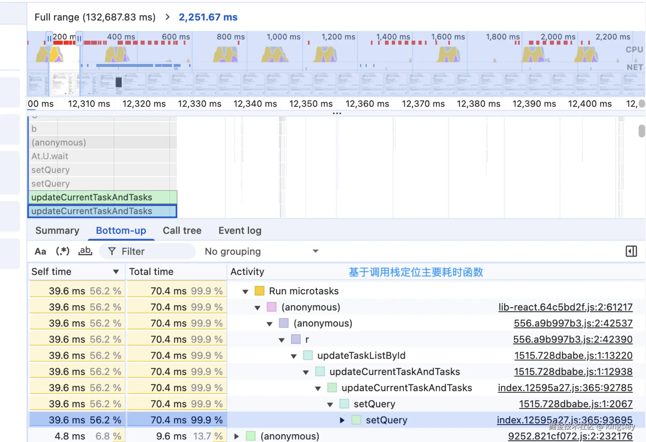Image resolution: width=646 pixels, height=442 pixels.
Task: Expand the selected setQuery row
Action: (x=342, y=420)
